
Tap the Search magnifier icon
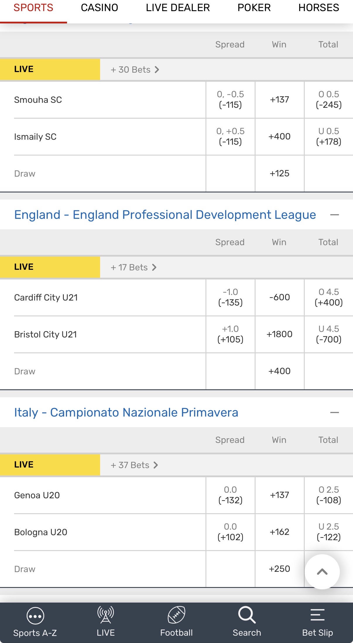click(247, 615)
